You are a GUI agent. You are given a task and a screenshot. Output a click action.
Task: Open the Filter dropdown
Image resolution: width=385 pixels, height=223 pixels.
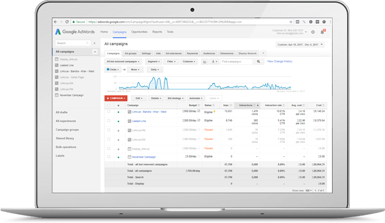click(172, 62)
